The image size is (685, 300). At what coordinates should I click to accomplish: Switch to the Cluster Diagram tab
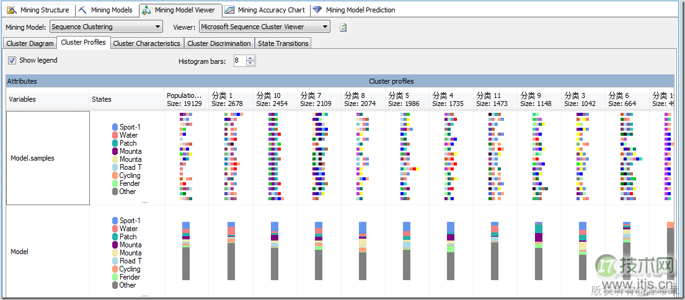pos(30,43)
